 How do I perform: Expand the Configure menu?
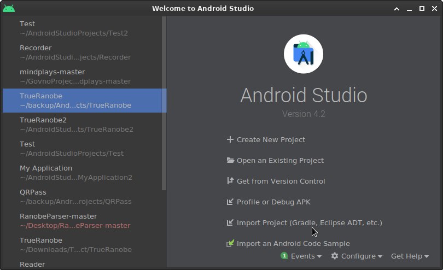362,256
